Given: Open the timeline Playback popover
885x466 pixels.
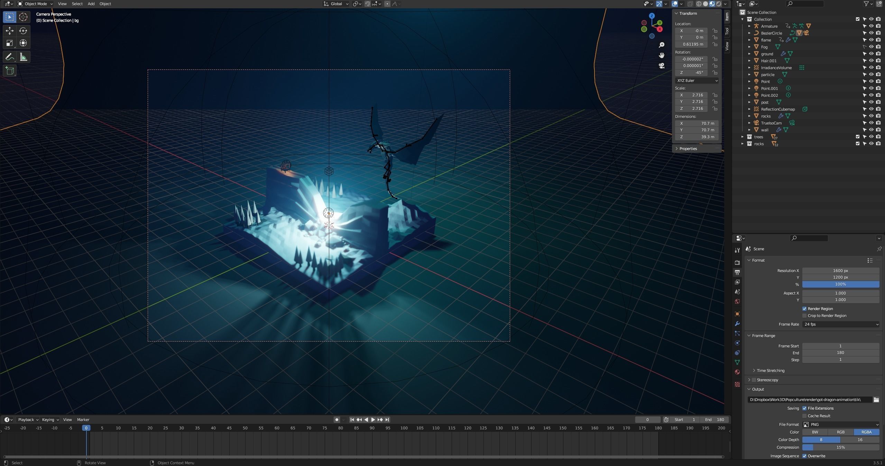Looking at the screenshot, I should pos(28,420).
